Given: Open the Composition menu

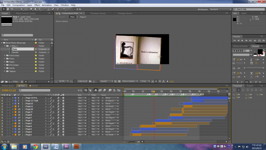Looking at the screenshot, I should click(x=19, y=5).
